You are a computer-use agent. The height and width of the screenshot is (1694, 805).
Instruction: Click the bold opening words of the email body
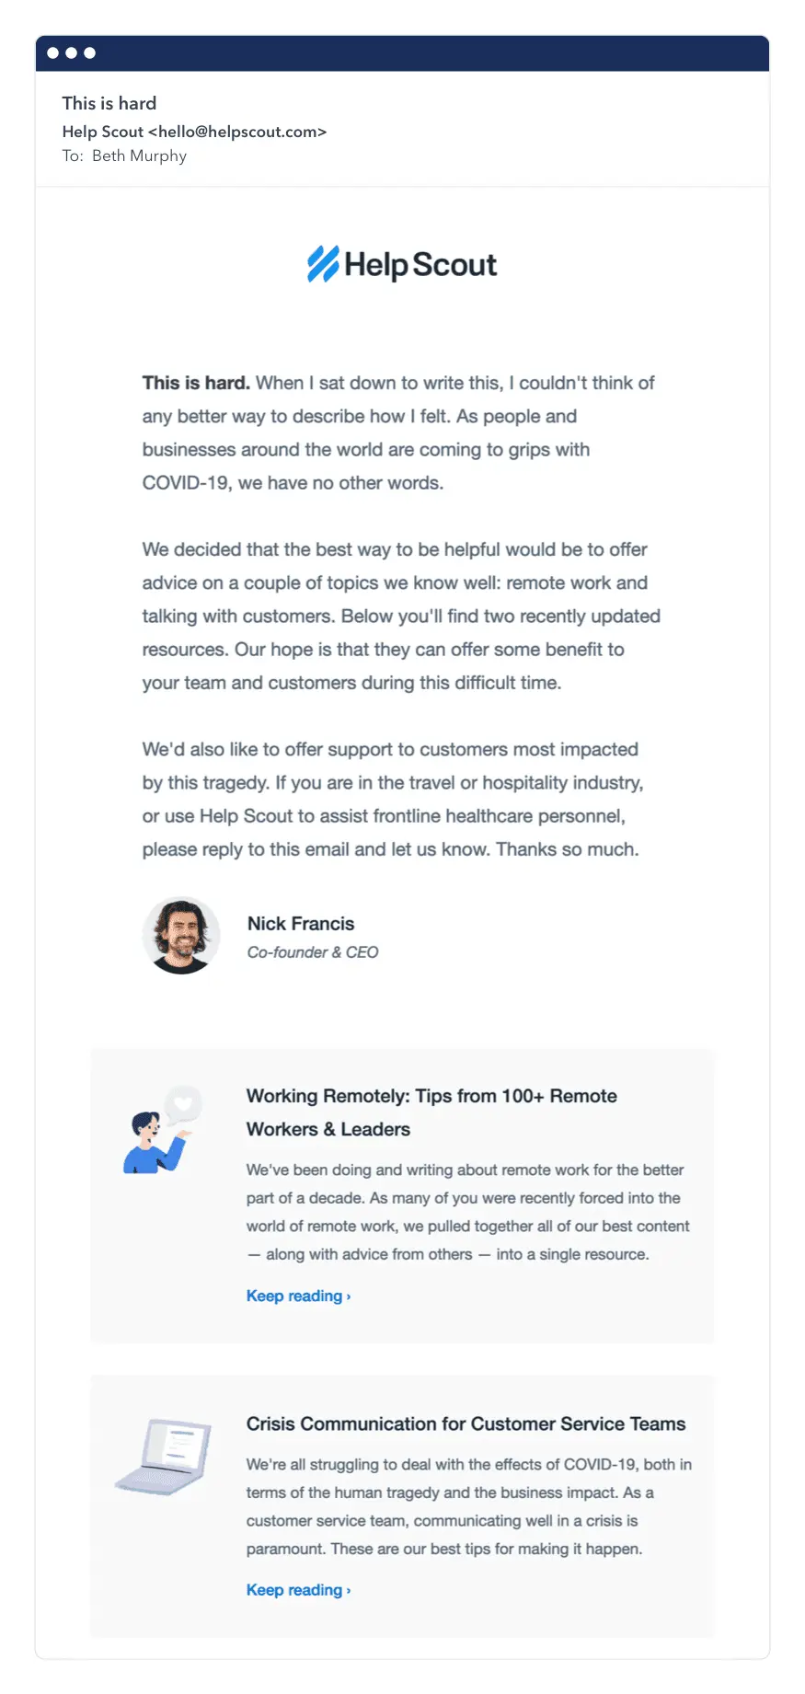coord(196,383)
